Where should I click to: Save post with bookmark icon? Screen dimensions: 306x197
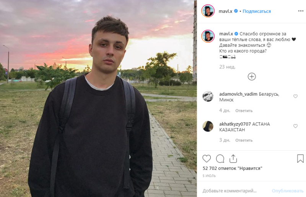click(300, 158)
